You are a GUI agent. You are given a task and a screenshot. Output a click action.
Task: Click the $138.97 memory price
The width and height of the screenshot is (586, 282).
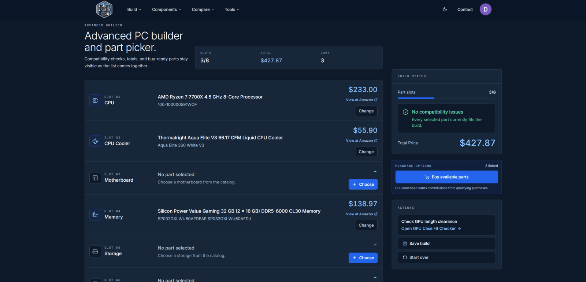pyautogui.click(x=363, y=204)
